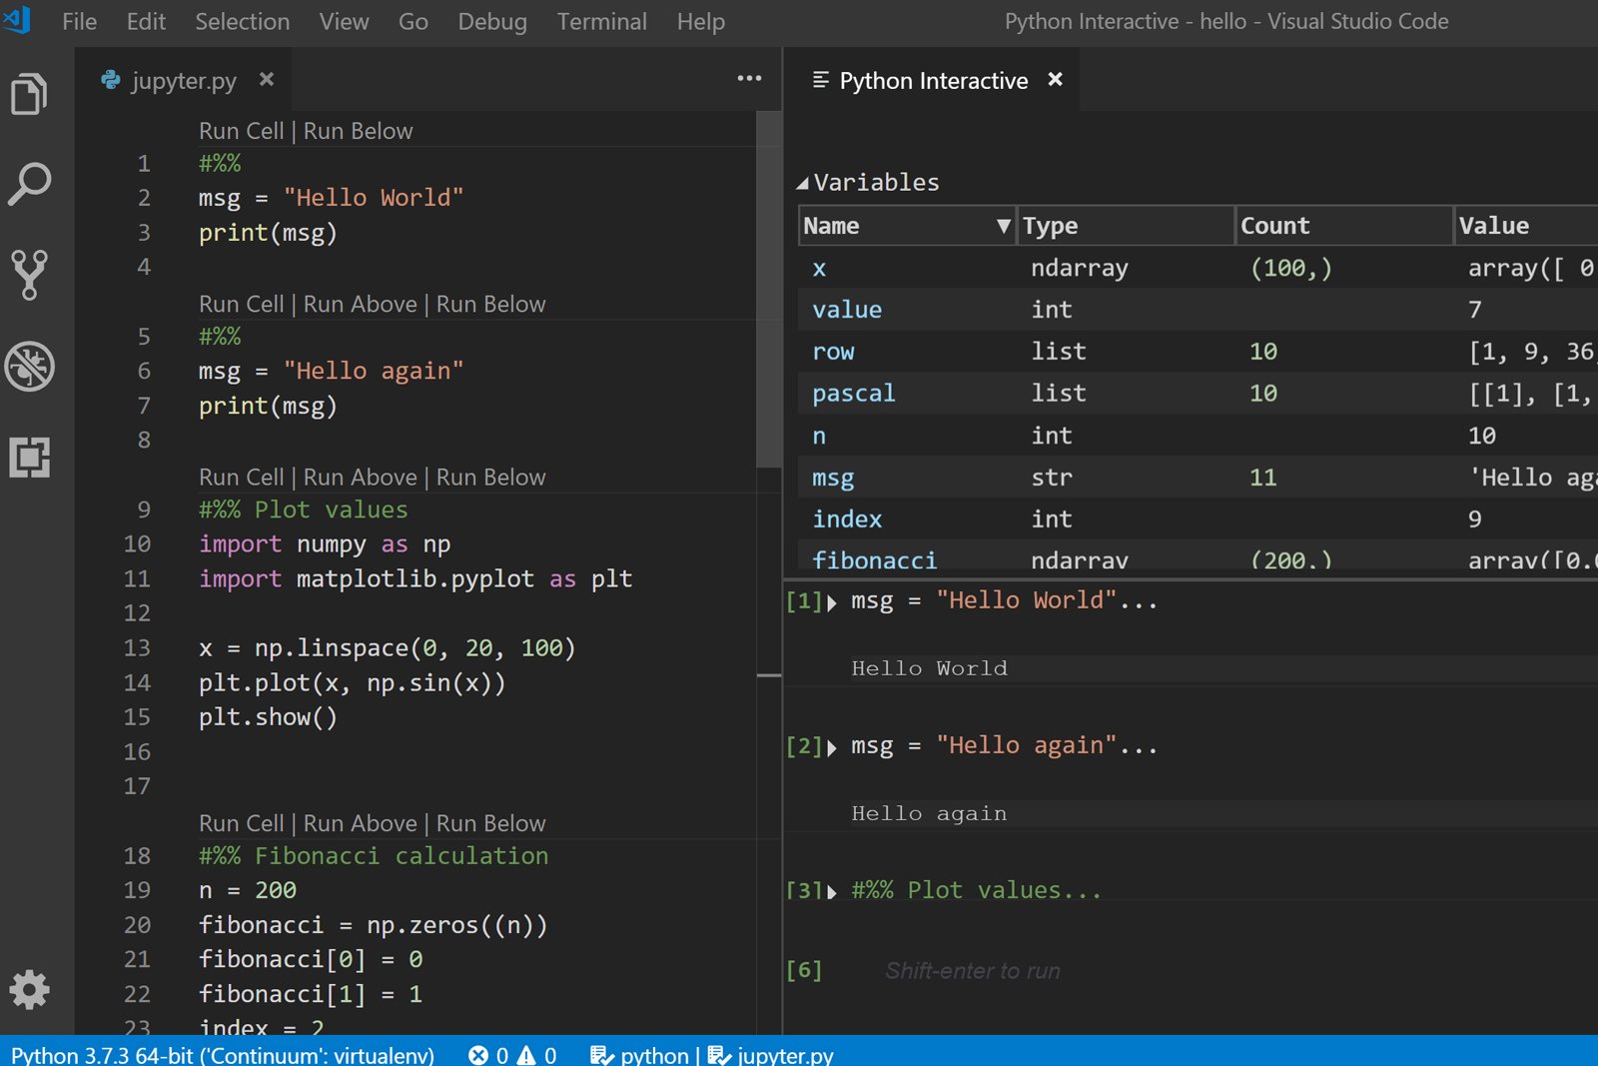Screen dimensions: 1598x1066
Task: Click the Value column header
Action: 1526,226
